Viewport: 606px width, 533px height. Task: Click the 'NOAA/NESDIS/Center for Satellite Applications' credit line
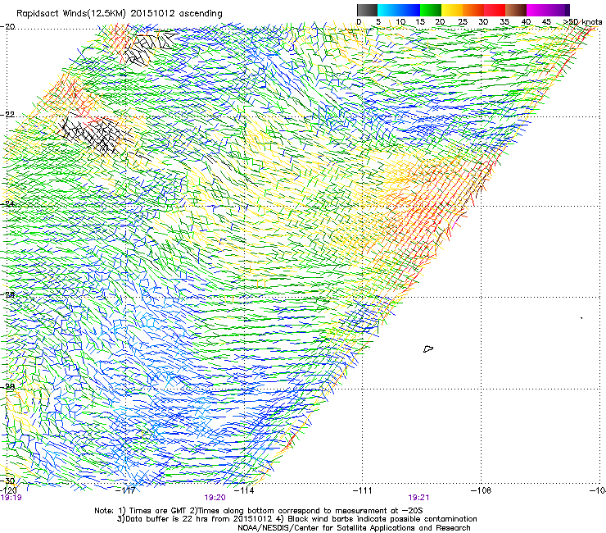354,528
